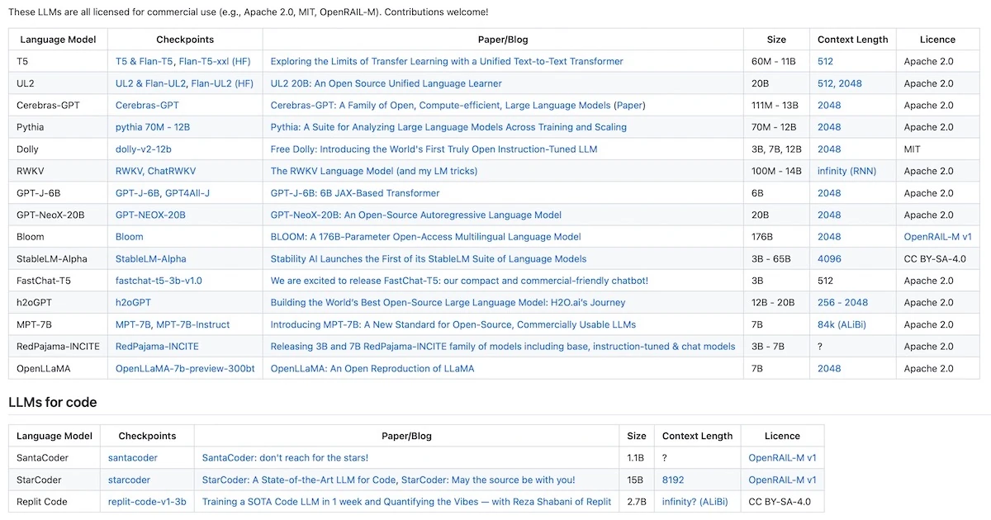Click the 4096 context length link
Screen dimensions: 991x520
pyautogui.click(x=829, y=258)
